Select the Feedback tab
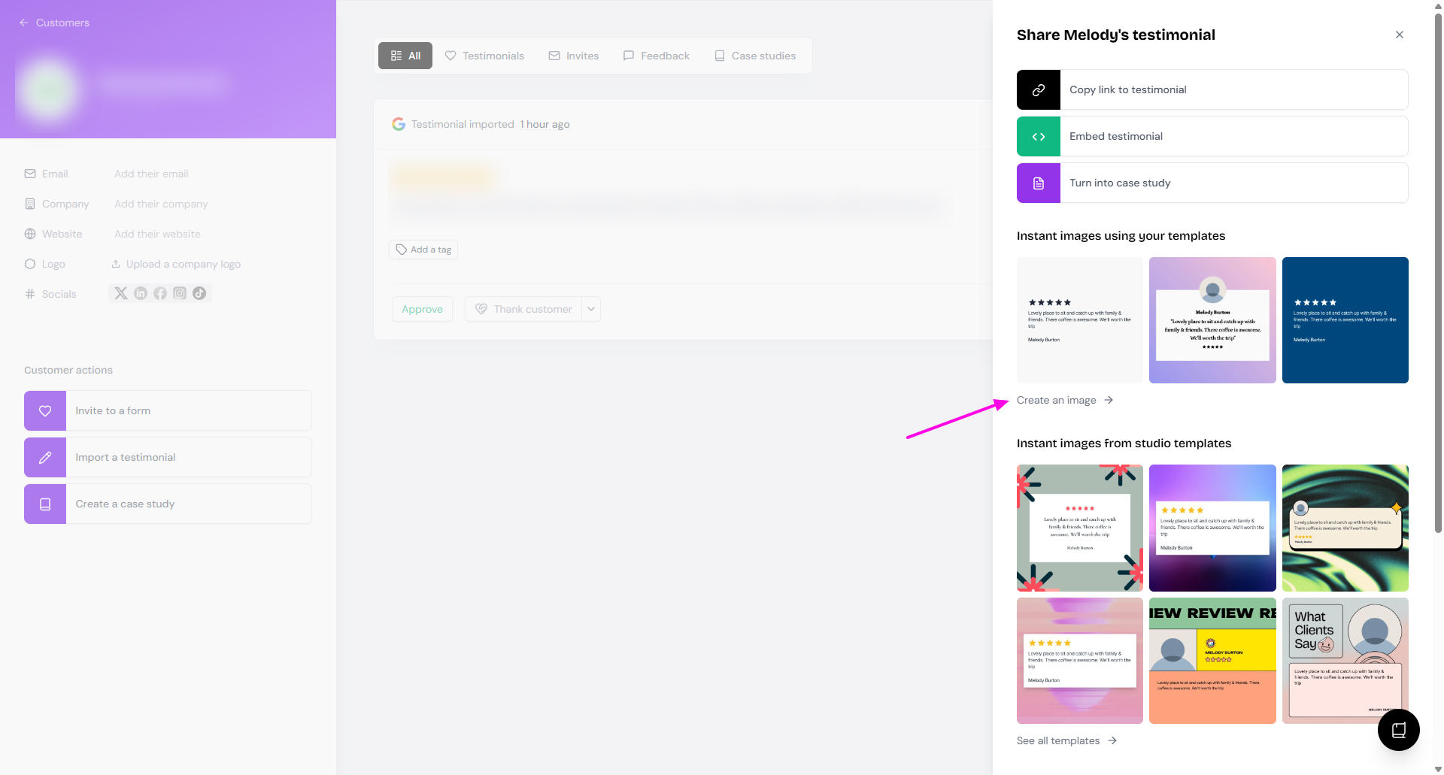The width and height of the screenshot is (1444, 775). (657, 56)
